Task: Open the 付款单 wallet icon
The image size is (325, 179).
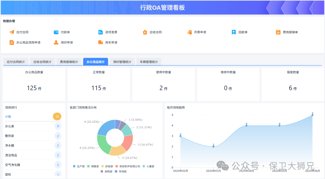Action: click(56, 32)
